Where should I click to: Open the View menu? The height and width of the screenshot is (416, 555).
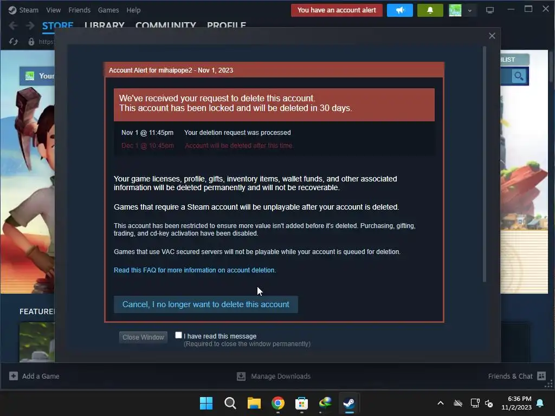[54, 10]
